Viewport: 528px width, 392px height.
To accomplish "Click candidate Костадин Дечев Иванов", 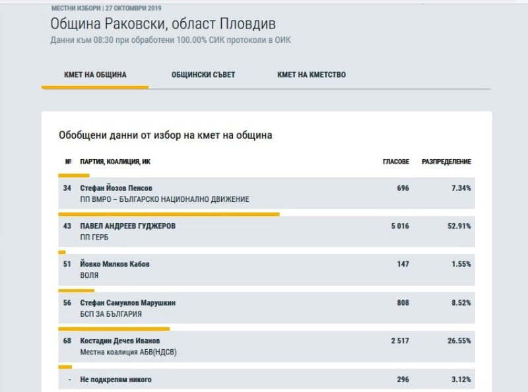I will pyautogui.click(x=120, y=341).
